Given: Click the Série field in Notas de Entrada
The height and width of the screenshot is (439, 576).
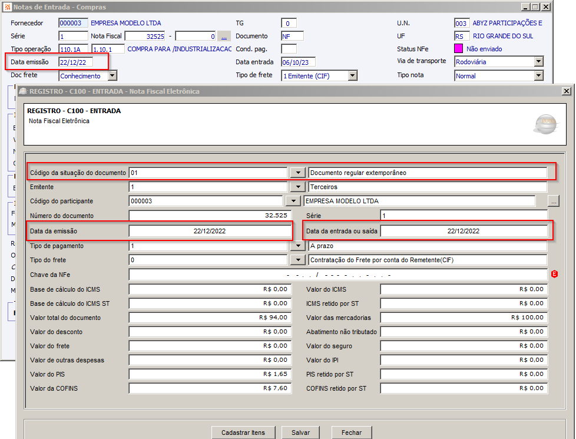Looking at the screenshot, I should (x=73, y=36).
